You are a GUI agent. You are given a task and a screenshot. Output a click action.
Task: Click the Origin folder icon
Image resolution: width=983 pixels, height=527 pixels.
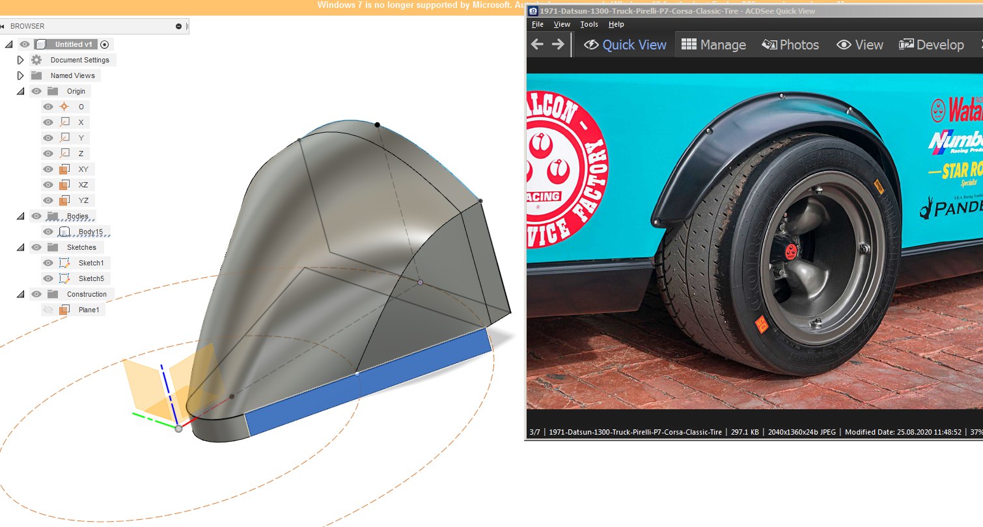[x=53, y=91]
